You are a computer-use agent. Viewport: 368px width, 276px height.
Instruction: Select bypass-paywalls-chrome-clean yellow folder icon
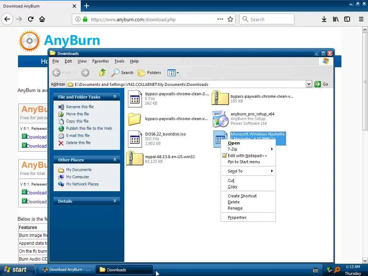(x=134, y=119)
